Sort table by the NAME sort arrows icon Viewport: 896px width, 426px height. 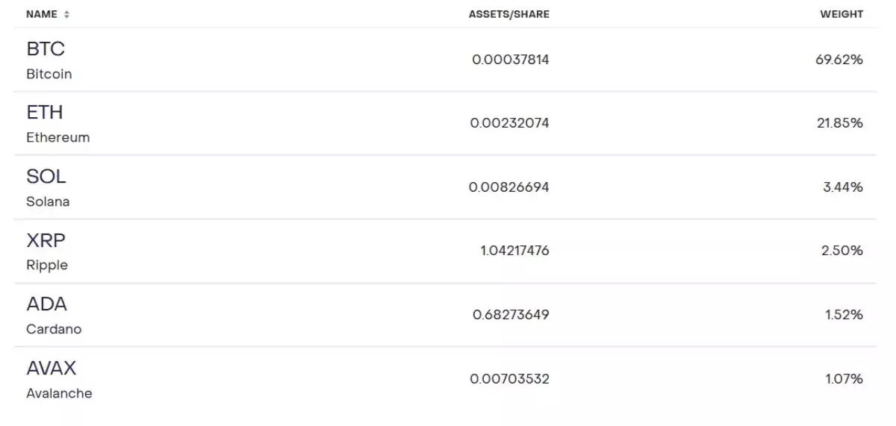pyautogui.click(x=67, y=14)
